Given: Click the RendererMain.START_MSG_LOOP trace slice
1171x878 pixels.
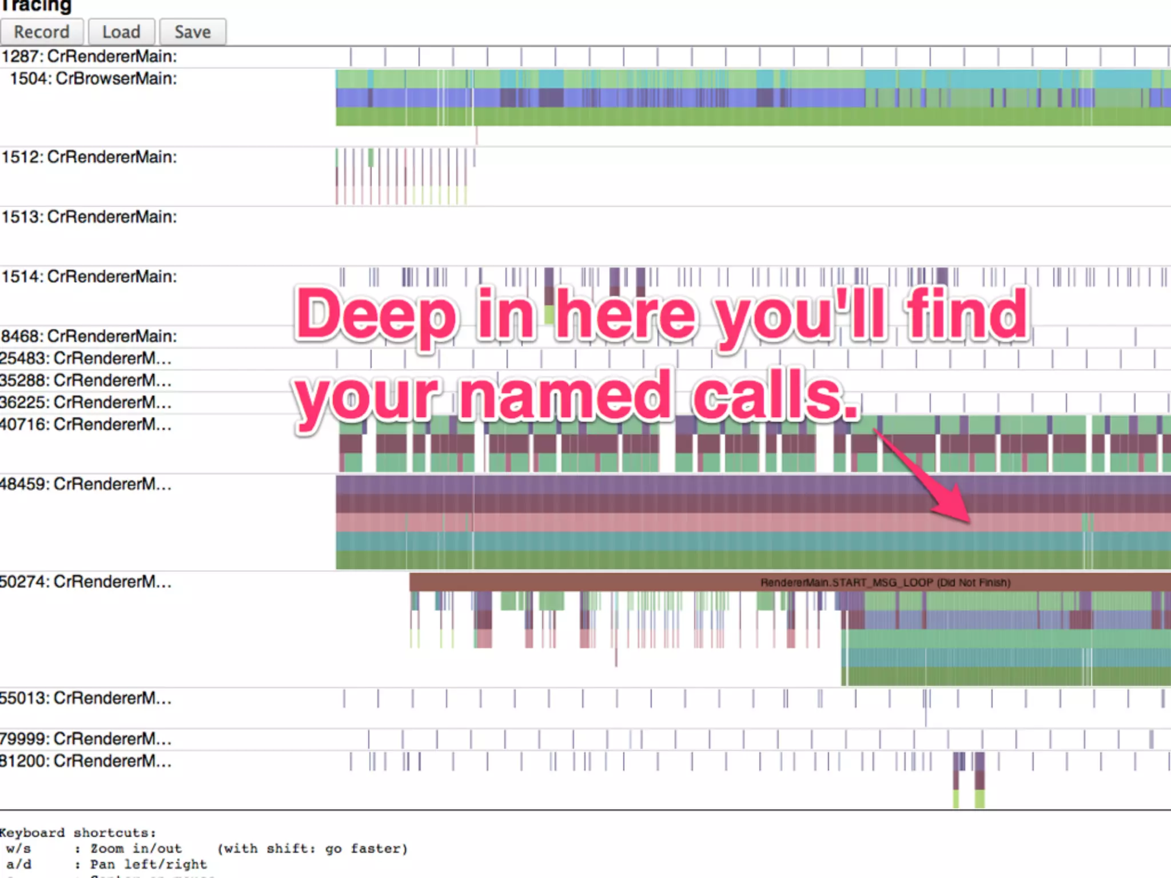Looking at the screenshot, I should click(885, 582).
